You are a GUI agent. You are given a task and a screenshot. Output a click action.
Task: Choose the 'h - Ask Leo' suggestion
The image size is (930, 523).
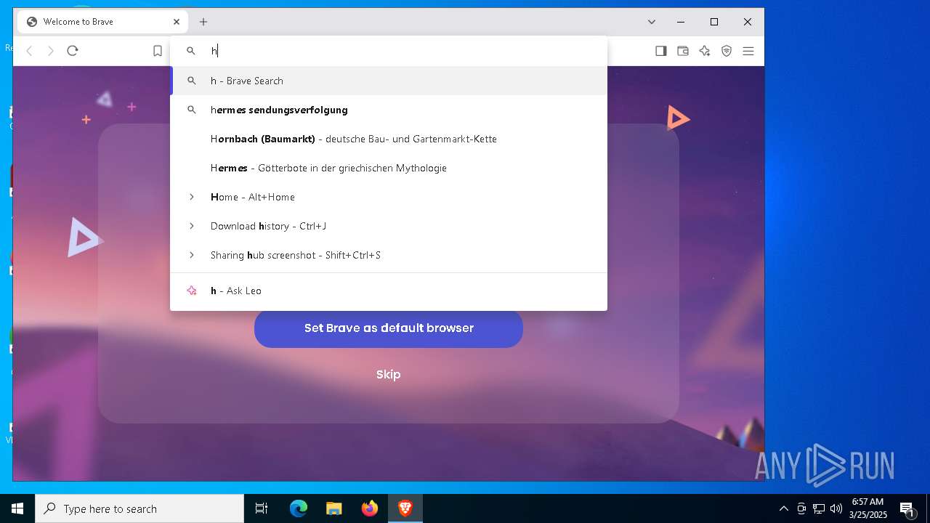tap(389, 291)
